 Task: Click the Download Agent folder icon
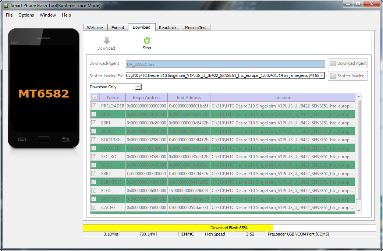(333, 64)
